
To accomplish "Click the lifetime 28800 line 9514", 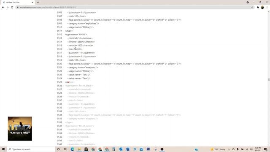I will [x=81, y=42].
